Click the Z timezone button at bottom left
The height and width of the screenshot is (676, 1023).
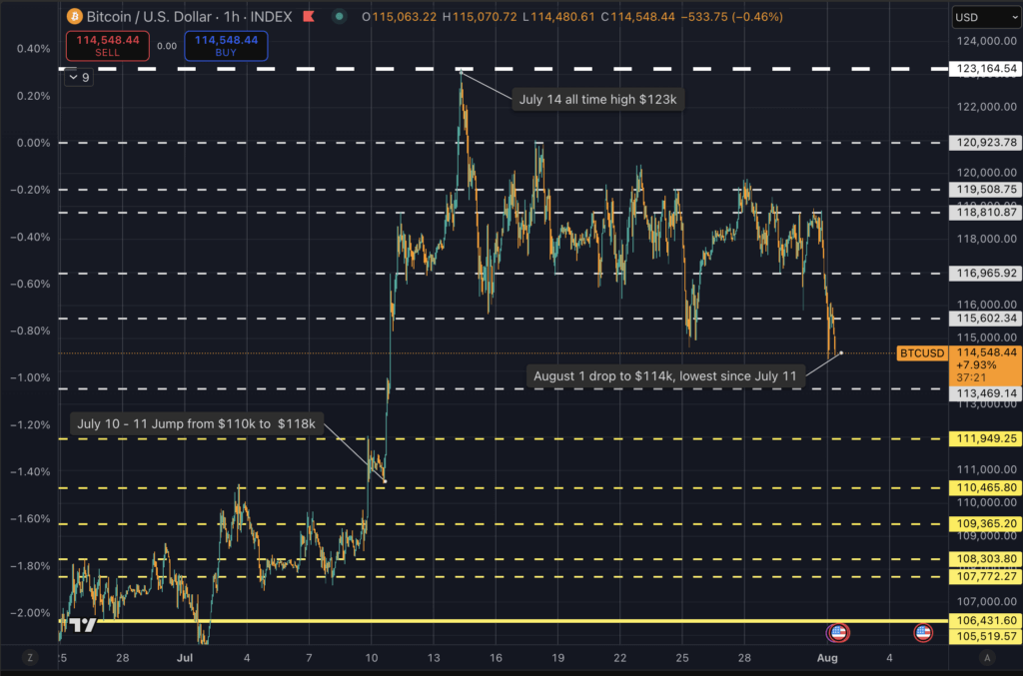click(x=30, y=659)
